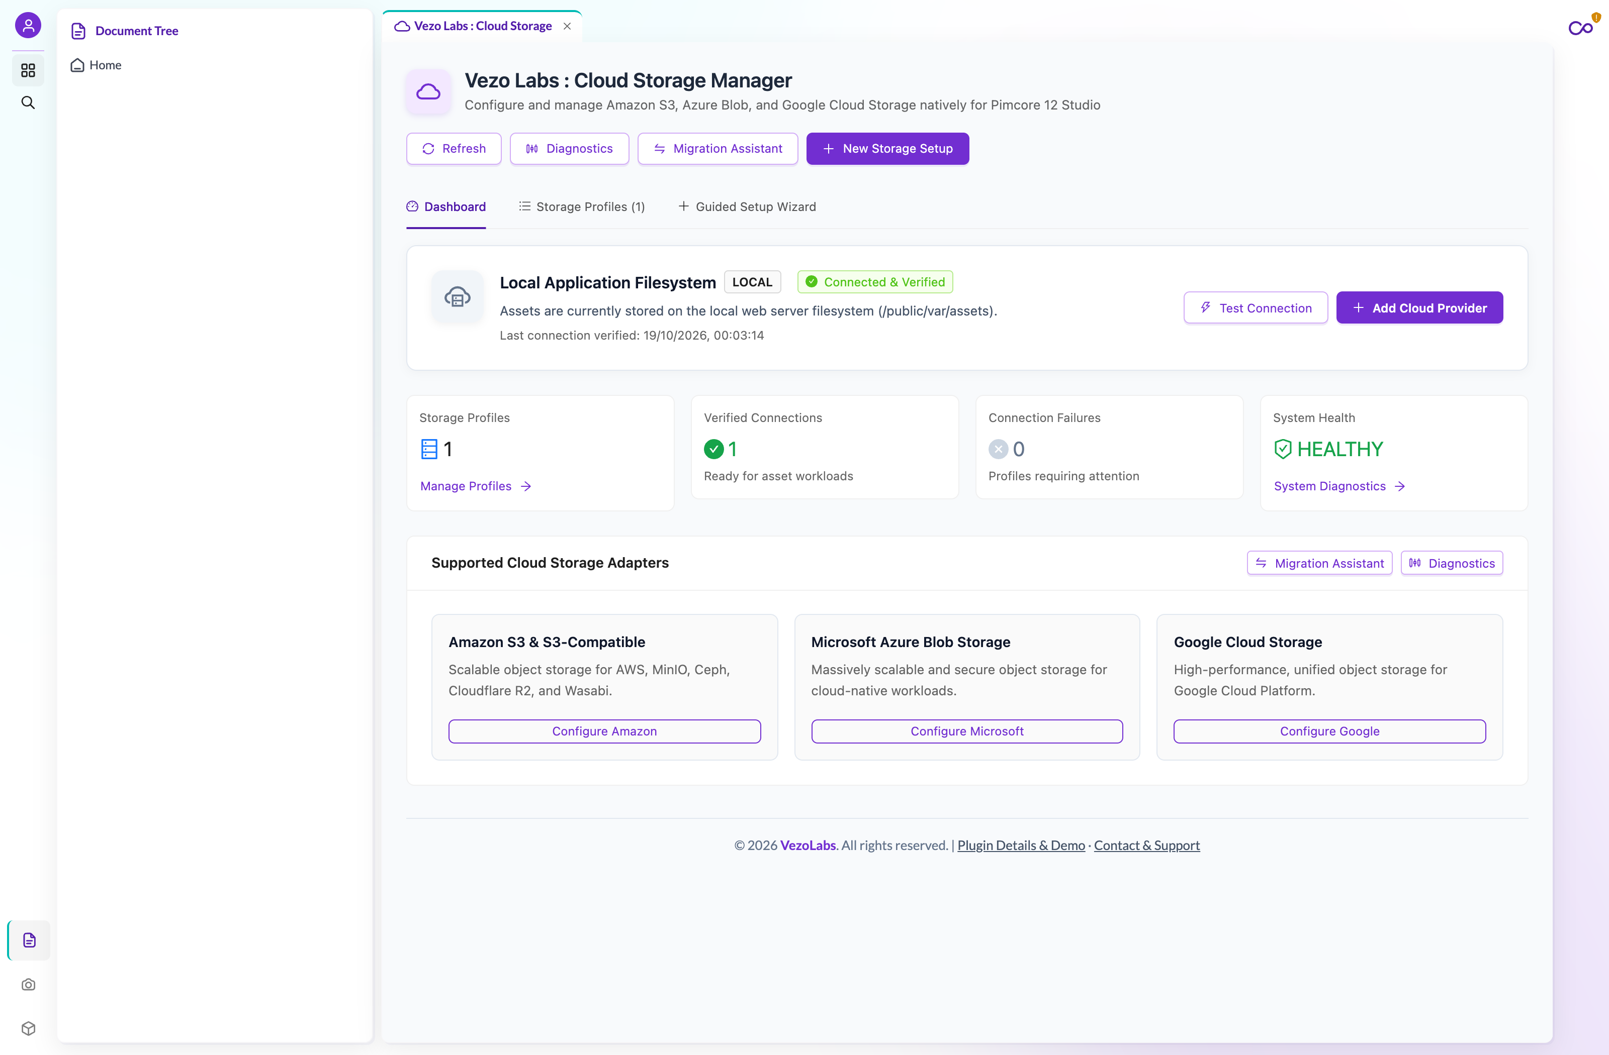
Task: Open Diagnostics in the adapters section
Action: point(1452,563)
